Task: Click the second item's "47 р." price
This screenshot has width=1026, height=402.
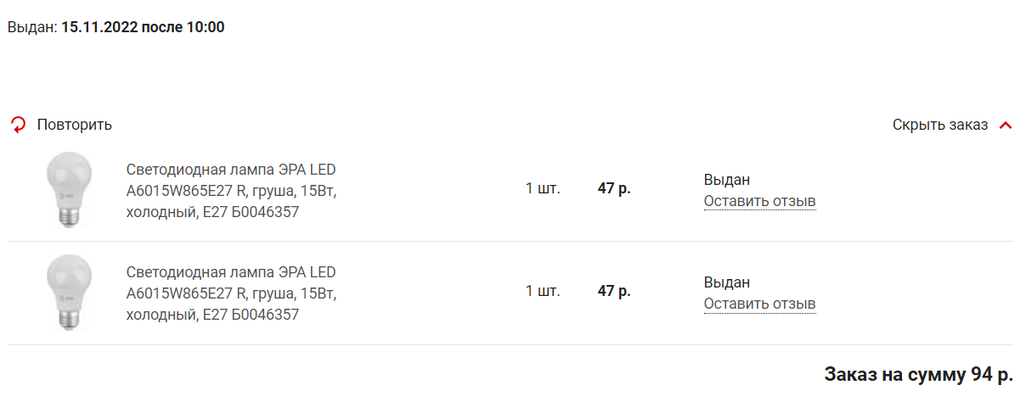Action: (614, 291)
